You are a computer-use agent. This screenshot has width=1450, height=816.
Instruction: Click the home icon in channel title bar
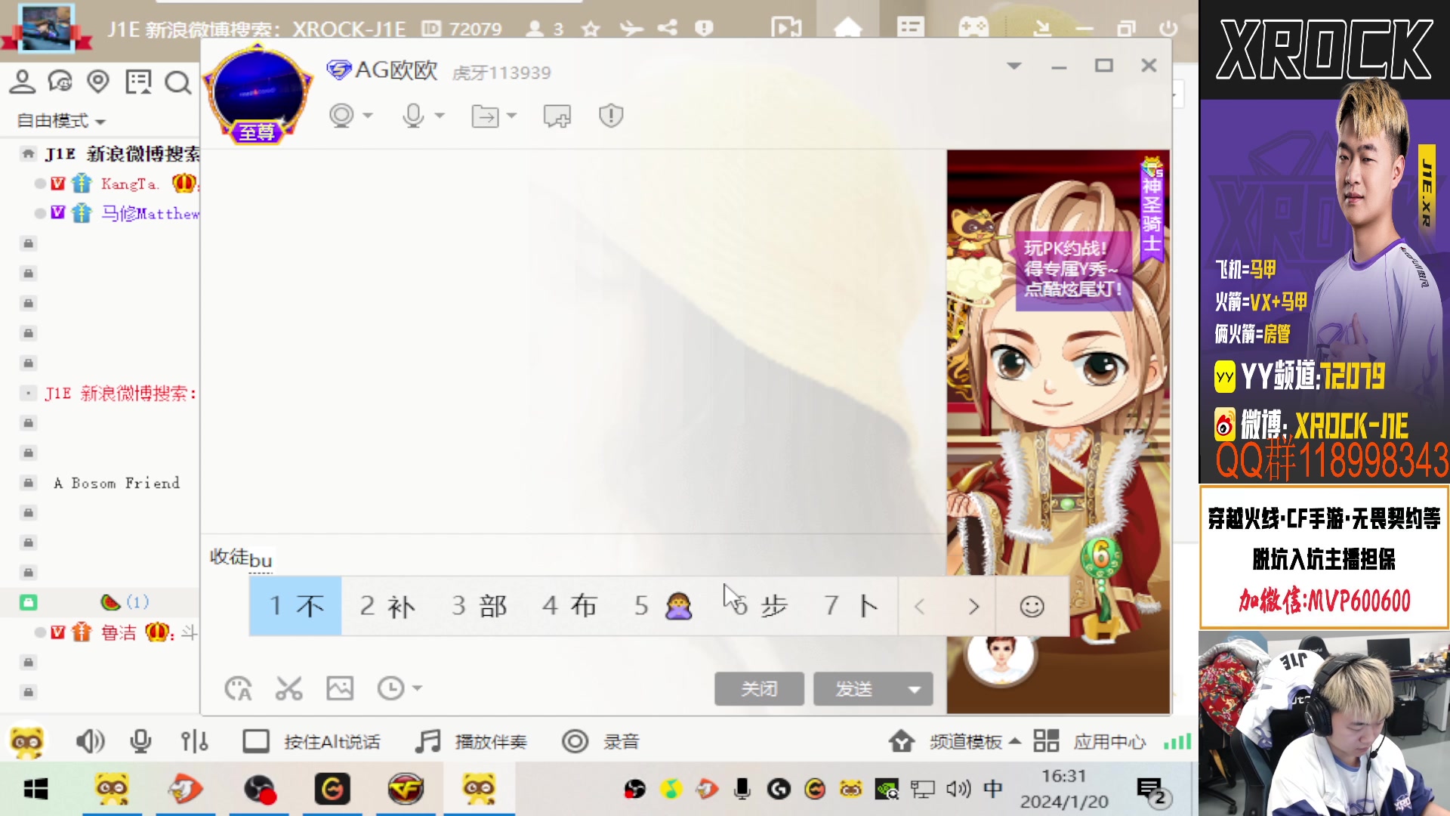click(x=847, y=28)
